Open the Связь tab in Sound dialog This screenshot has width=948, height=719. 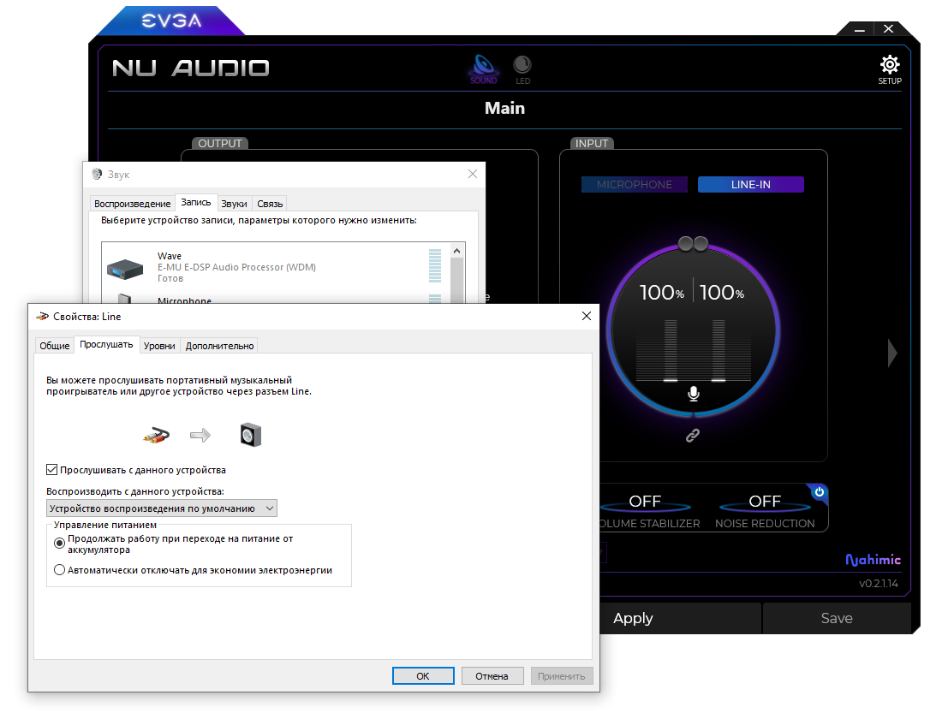(x=270, y=204)
